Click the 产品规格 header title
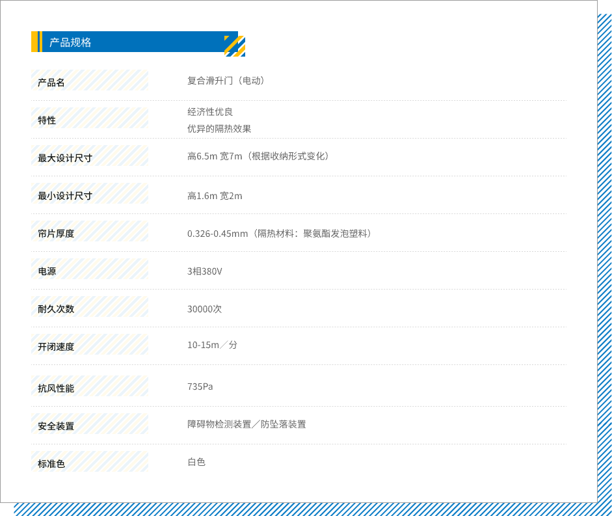Viewport: 612px width, 516px height. (x=70, y=42)
